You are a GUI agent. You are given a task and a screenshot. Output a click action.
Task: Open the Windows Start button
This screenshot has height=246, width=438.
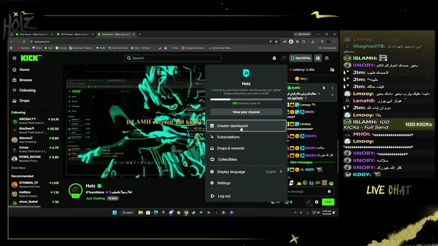pos(115,213)
